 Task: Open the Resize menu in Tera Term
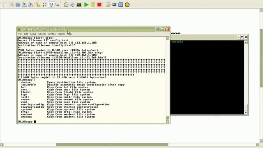point(61,34)
